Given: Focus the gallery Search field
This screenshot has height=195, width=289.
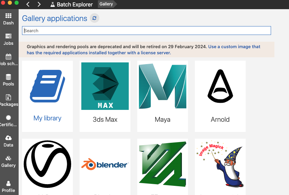Looking at the screenshot, I should pos(146,31).
